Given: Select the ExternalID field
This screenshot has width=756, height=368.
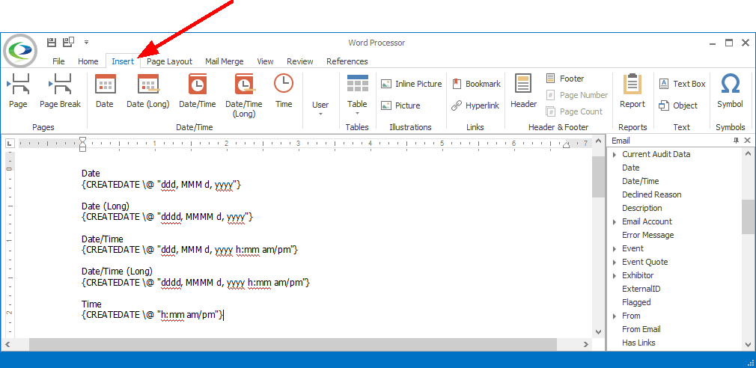Looking at the screenshot, I should click(641, 289).
